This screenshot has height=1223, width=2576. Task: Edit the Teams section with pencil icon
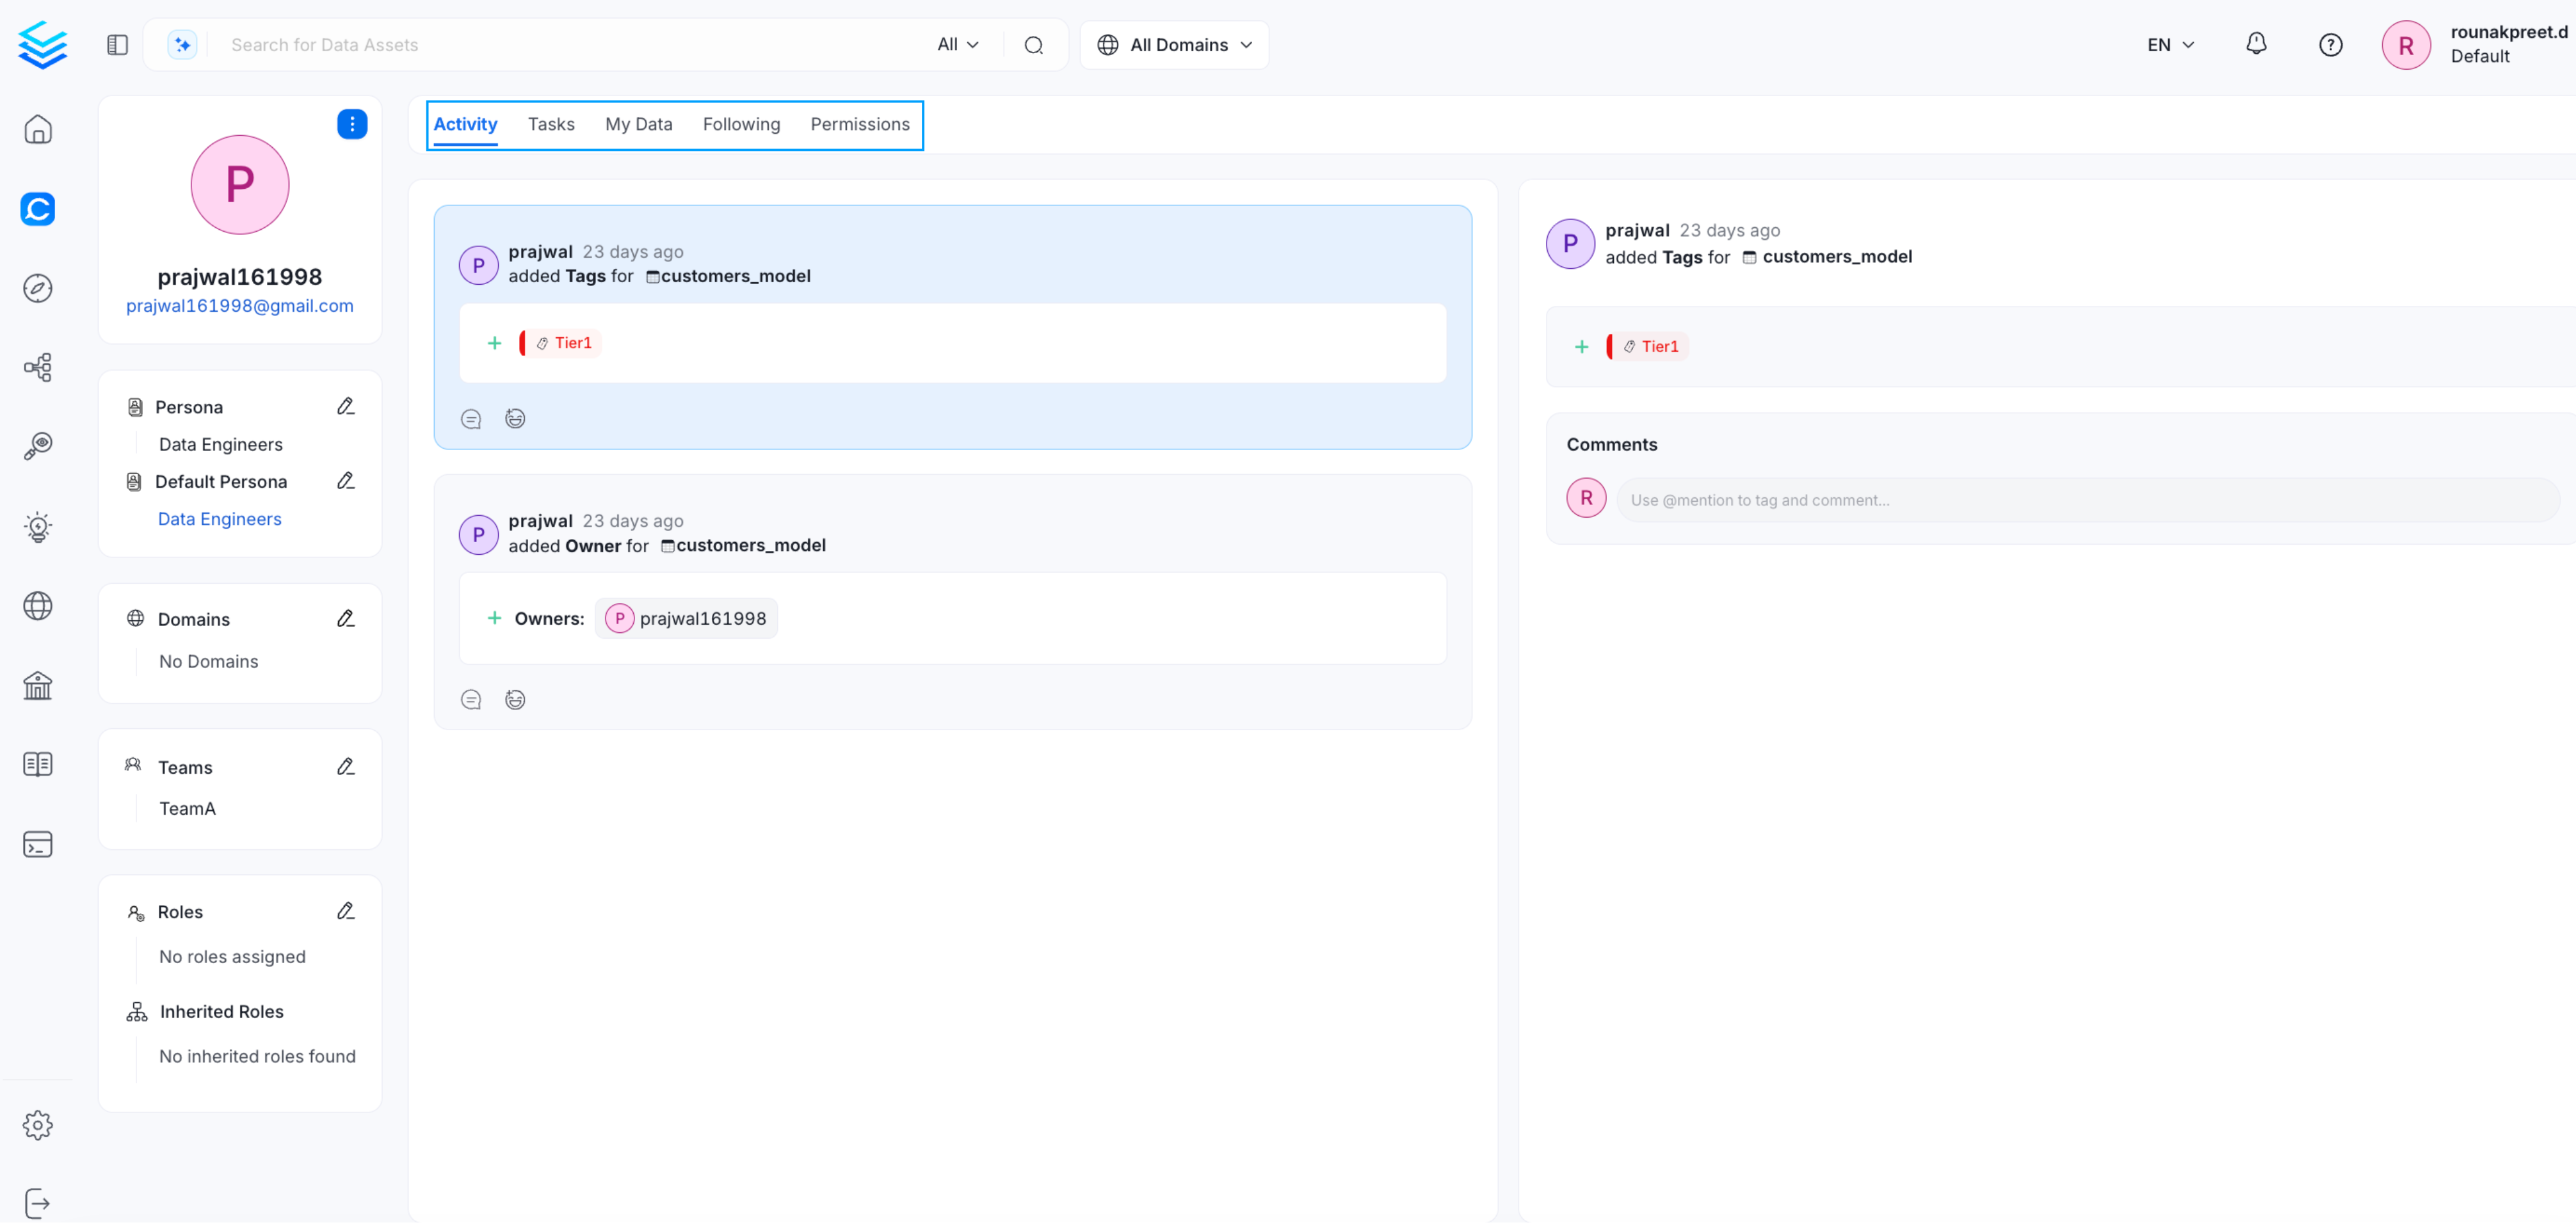click(346, 766)
